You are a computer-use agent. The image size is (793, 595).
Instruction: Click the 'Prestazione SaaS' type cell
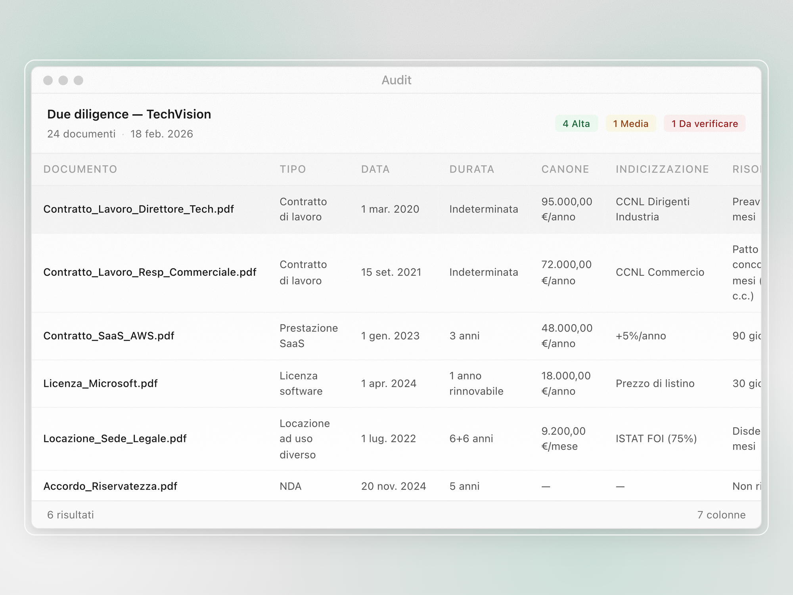[308, 336]
